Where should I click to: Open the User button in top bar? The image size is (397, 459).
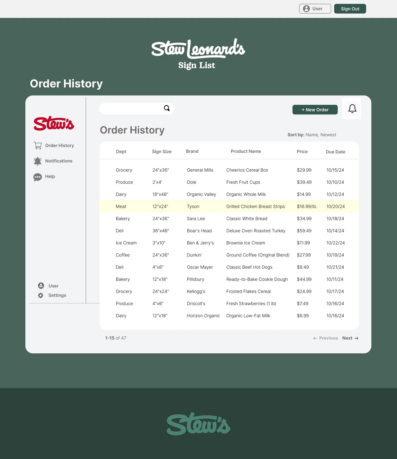[x=315, y=9]
